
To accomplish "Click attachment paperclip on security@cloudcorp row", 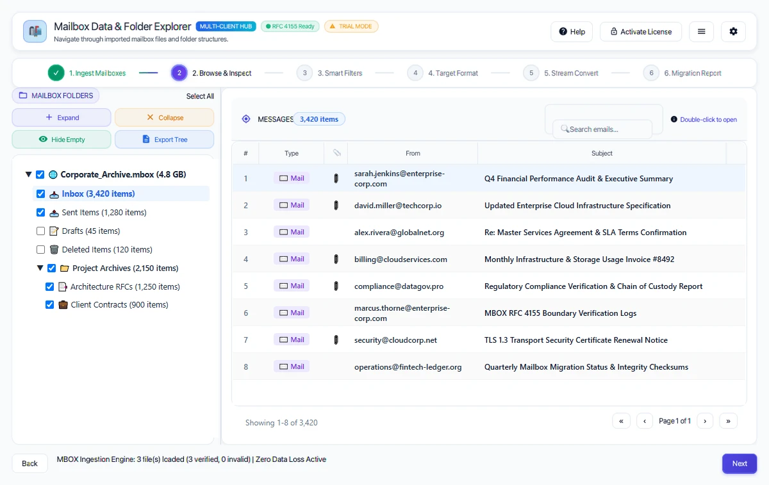I will click(x=336, y=340).
